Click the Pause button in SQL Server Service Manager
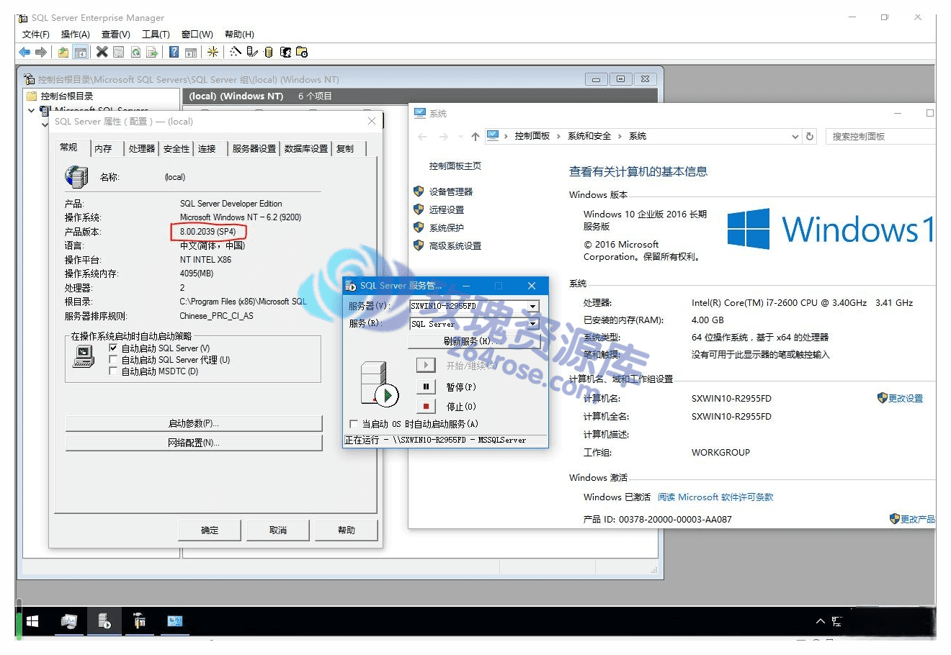This screenshot has width=951, height=655. point(426,387)
